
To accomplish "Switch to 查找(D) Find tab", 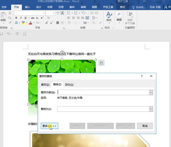I will tap(45, 85).
